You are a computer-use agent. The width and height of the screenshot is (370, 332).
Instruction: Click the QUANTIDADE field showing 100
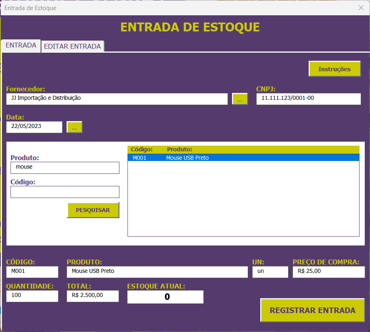tap(32, 296)
